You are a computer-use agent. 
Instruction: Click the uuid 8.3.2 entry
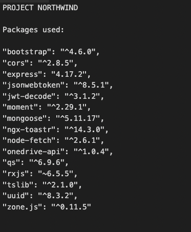click(x=40, y=196)
